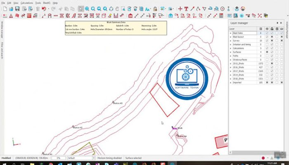Click the new blank document icon
289x165 pixels.
(x=5, y=9)
